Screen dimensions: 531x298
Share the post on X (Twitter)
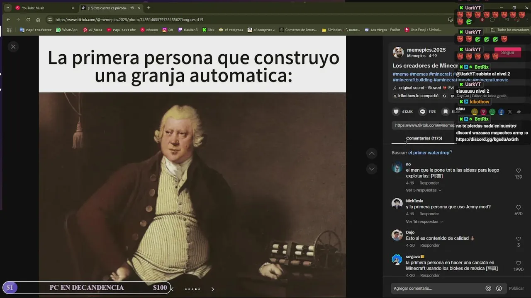tap(510, 112)
